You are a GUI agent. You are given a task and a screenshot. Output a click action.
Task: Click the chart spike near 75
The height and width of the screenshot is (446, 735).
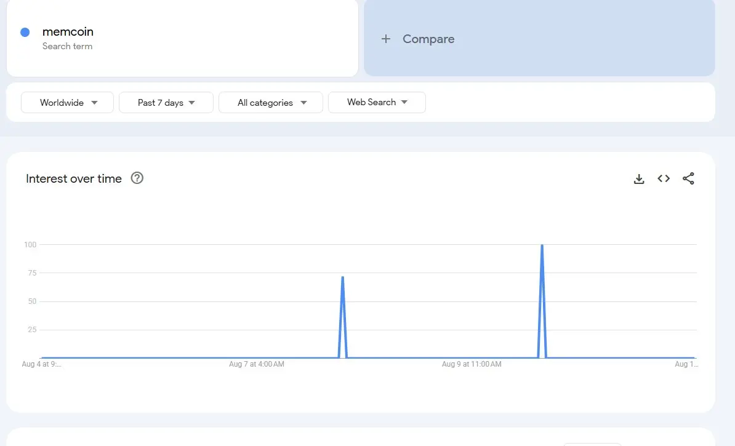(x=343, y=277)
